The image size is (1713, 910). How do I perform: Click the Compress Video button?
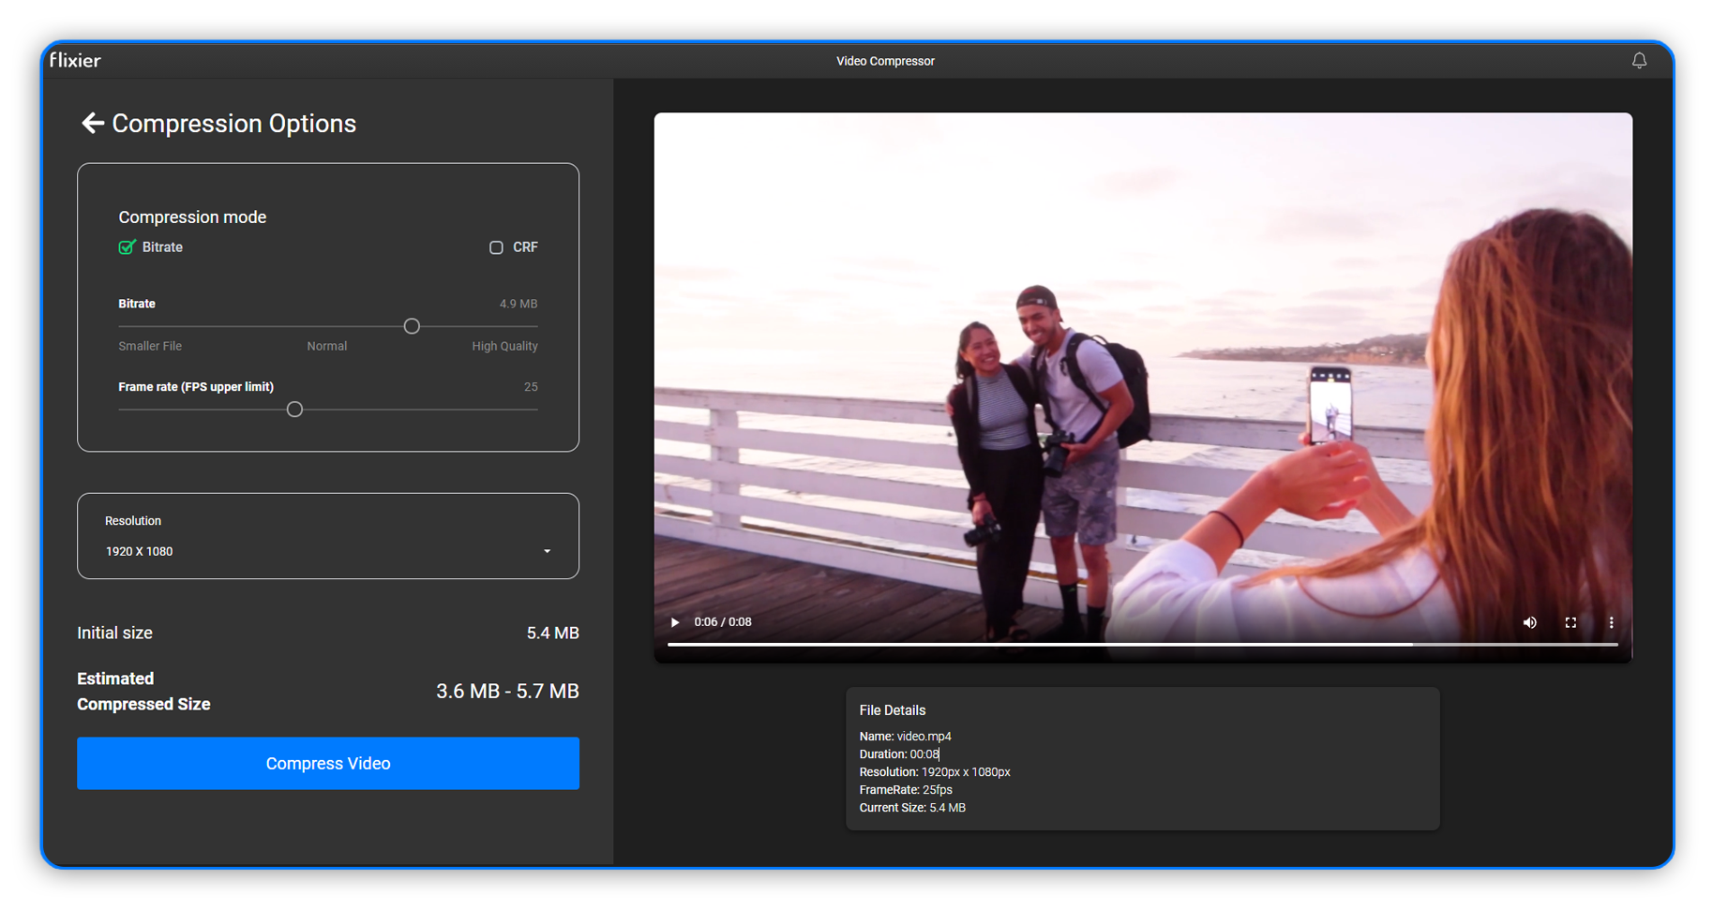click(327, 763)
